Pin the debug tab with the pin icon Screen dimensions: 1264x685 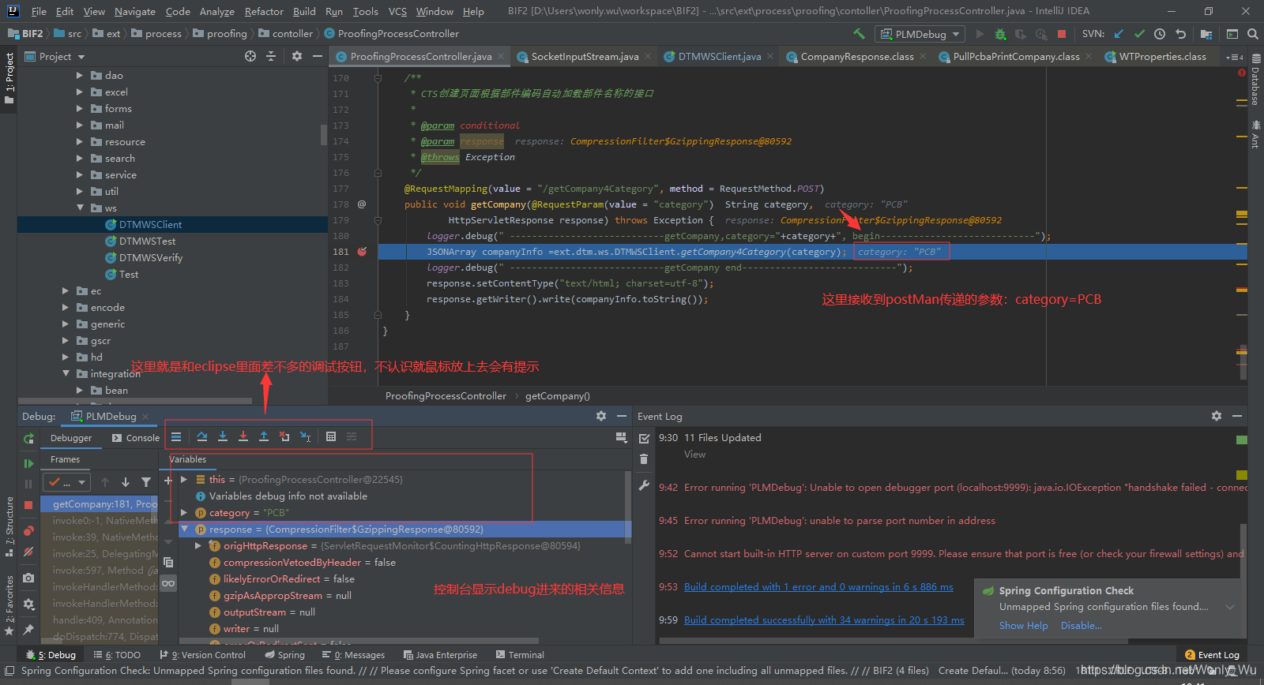click(28, 629)
